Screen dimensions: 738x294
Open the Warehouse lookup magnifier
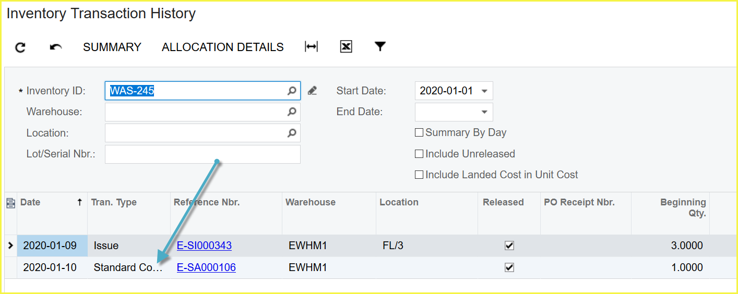tap(292, 112)
